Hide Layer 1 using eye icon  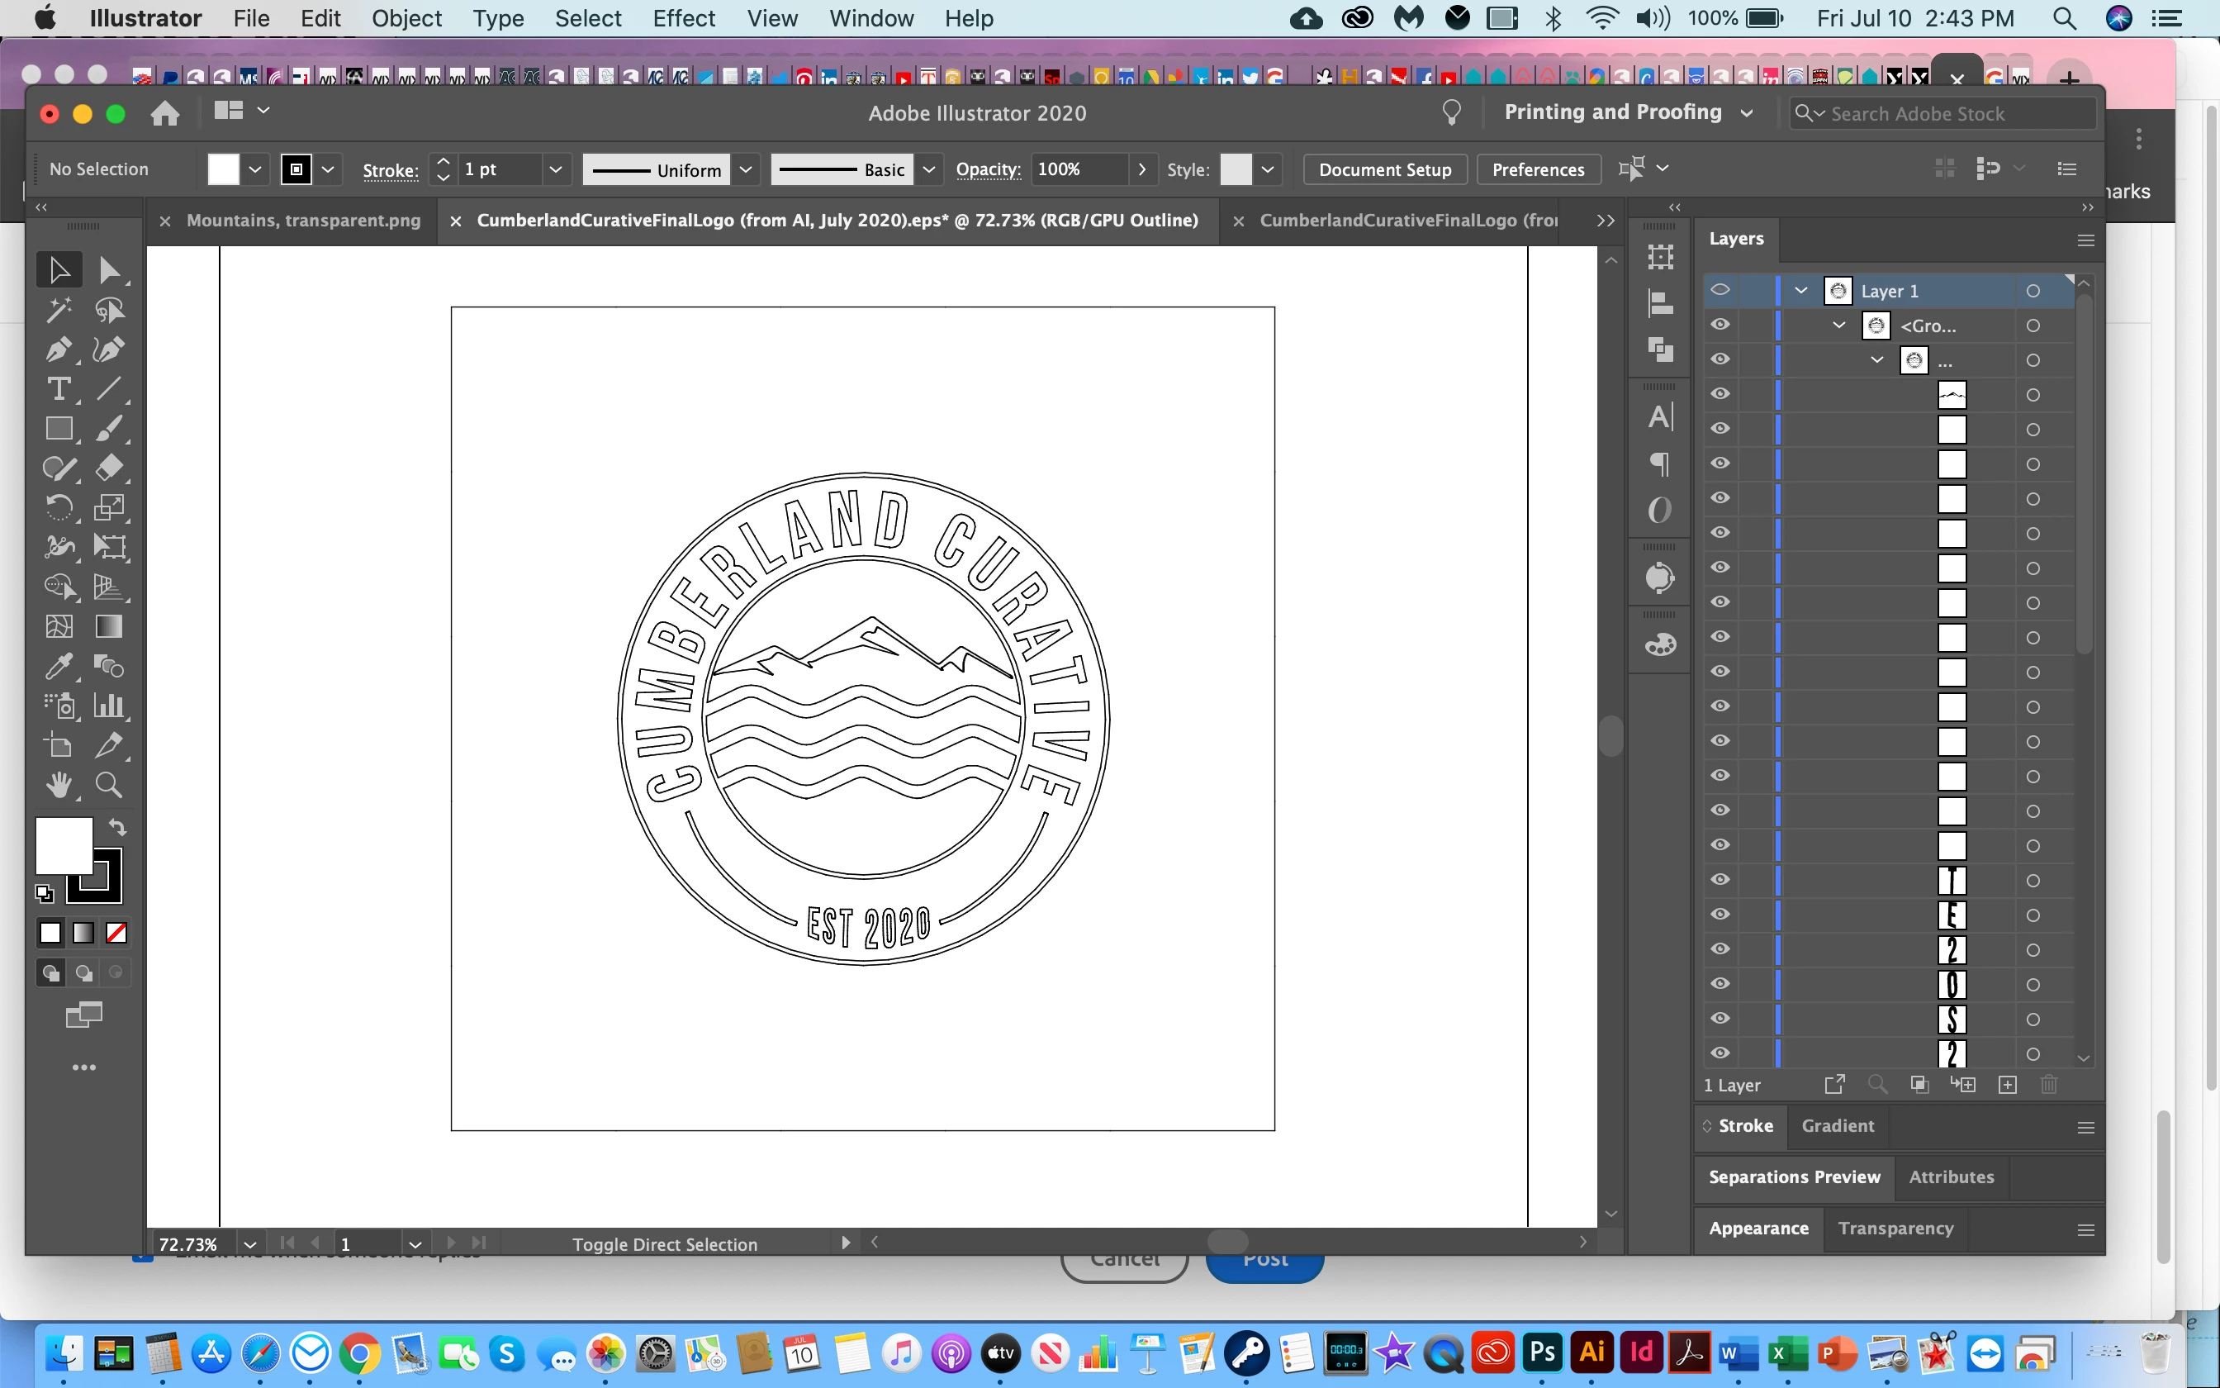tap(1720, 290)
